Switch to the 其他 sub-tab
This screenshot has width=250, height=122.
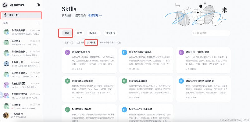119,43
